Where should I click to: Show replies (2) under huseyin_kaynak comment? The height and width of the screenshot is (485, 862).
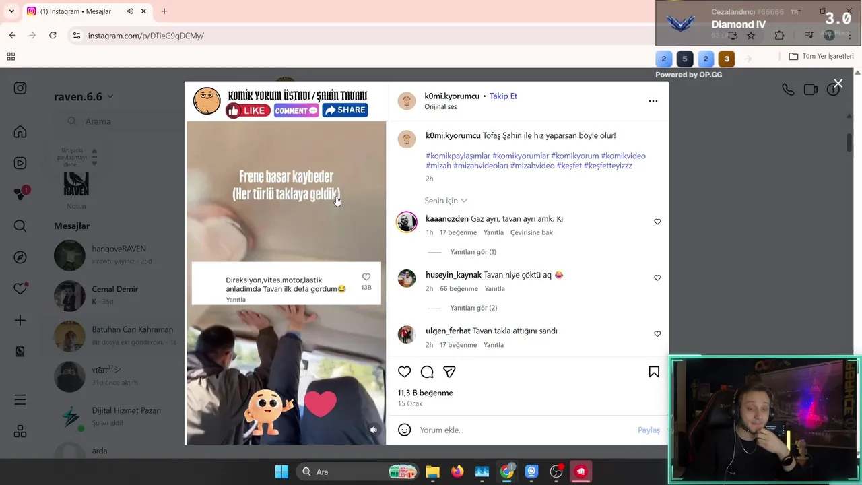473,308
